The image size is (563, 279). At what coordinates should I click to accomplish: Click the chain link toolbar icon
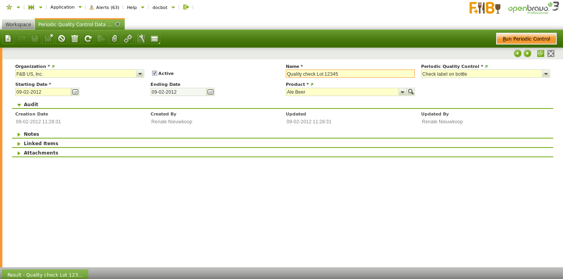pyautogui.click(x=128, y=39)
